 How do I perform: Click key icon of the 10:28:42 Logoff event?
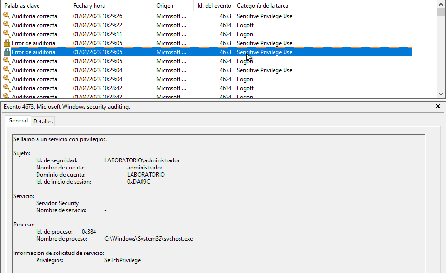[7, 88]
